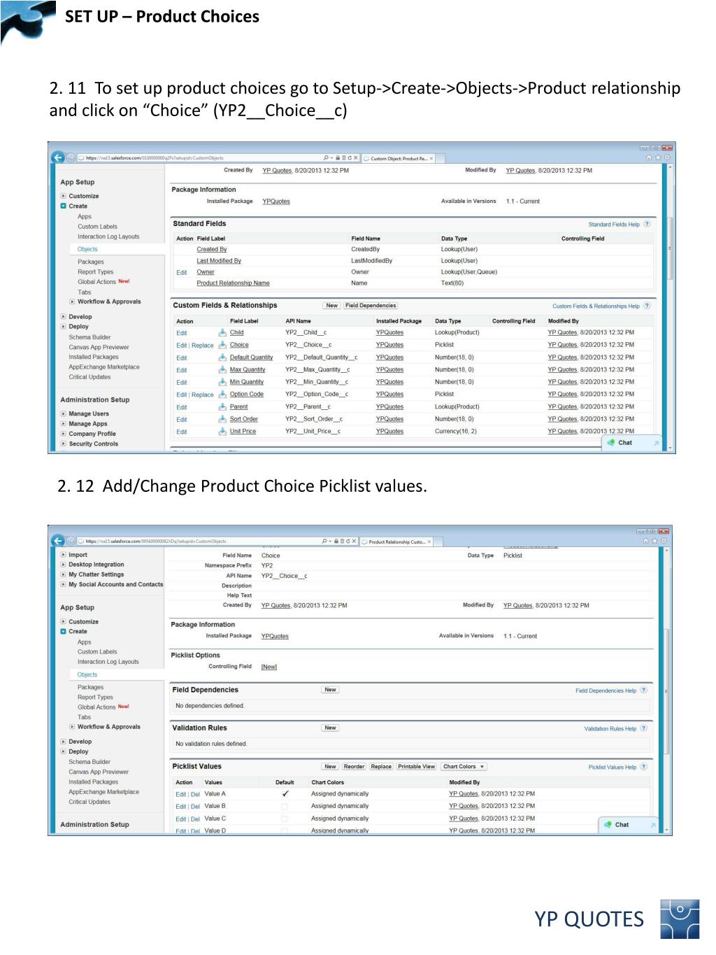The height and width of the screenshot is (955, 716).
Task: Click New in Custom Fields & Relationships section
Action: [331, 306]
